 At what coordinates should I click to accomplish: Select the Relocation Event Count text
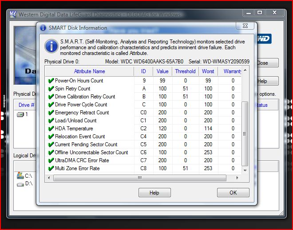click(80, 136)
